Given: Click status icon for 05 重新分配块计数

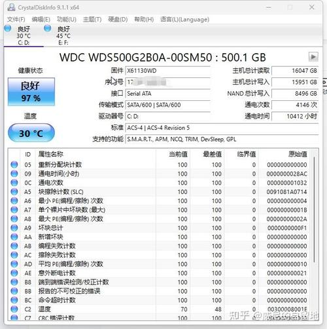Looking at the screenshot, I should tap(14, 164).
